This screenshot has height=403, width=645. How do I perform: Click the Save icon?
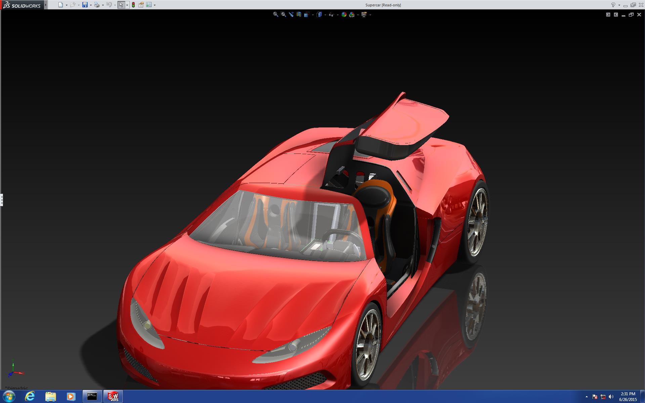click(85, 5)
